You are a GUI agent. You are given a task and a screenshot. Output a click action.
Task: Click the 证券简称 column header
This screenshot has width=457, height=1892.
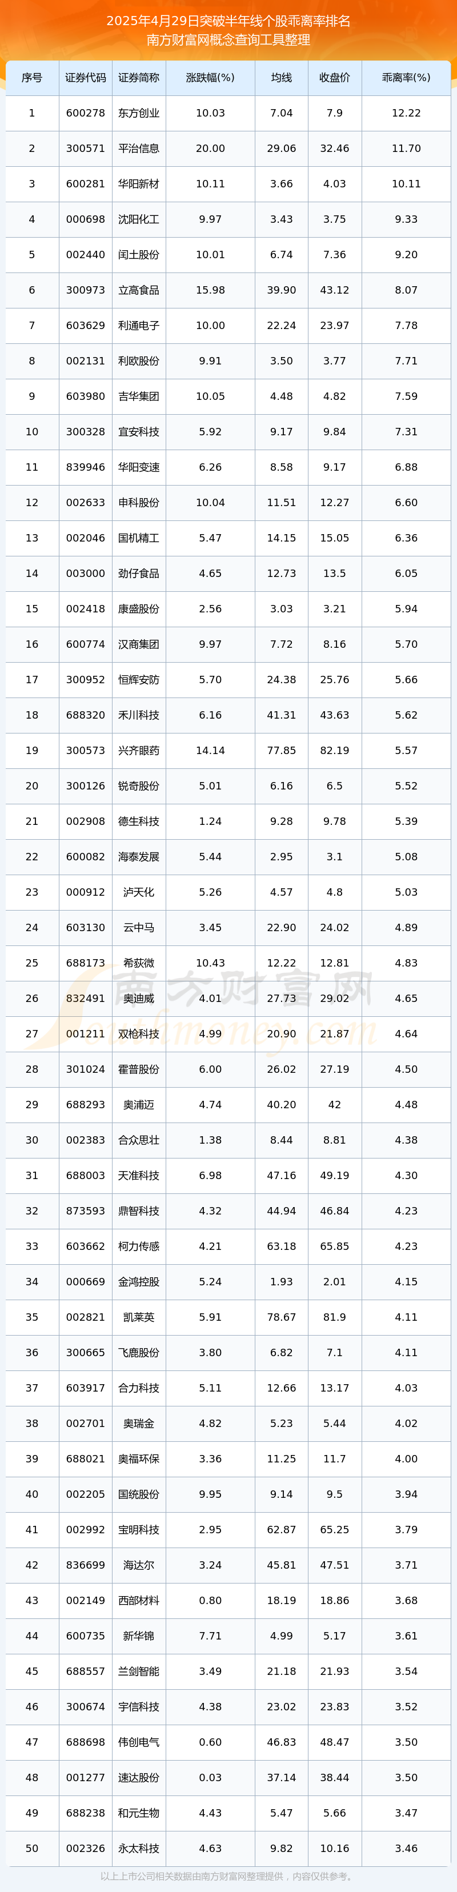(x=139, y=78)
